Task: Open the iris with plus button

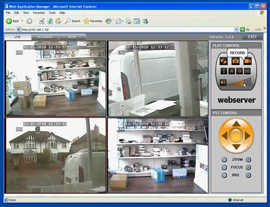Action: click(x=248, y=175)
